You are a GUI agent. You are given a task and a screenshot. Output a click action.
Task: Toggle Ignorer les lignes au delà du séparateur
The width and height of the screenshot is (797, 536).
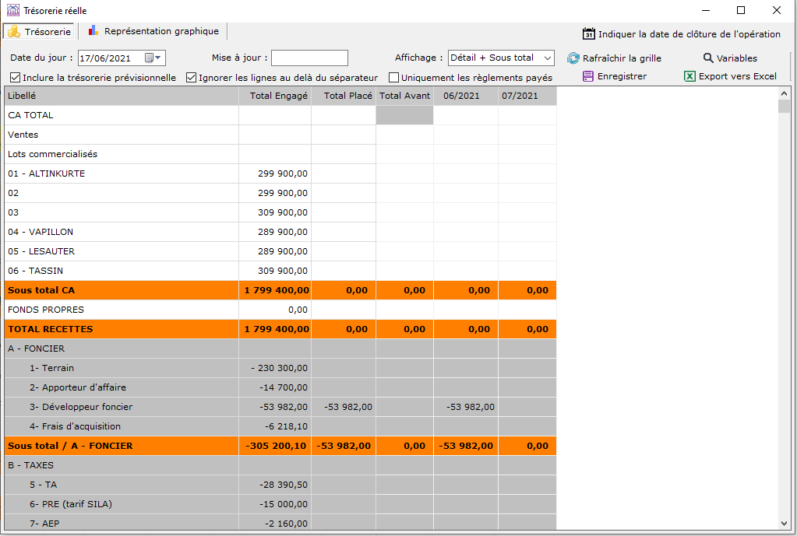coord(192,78)
